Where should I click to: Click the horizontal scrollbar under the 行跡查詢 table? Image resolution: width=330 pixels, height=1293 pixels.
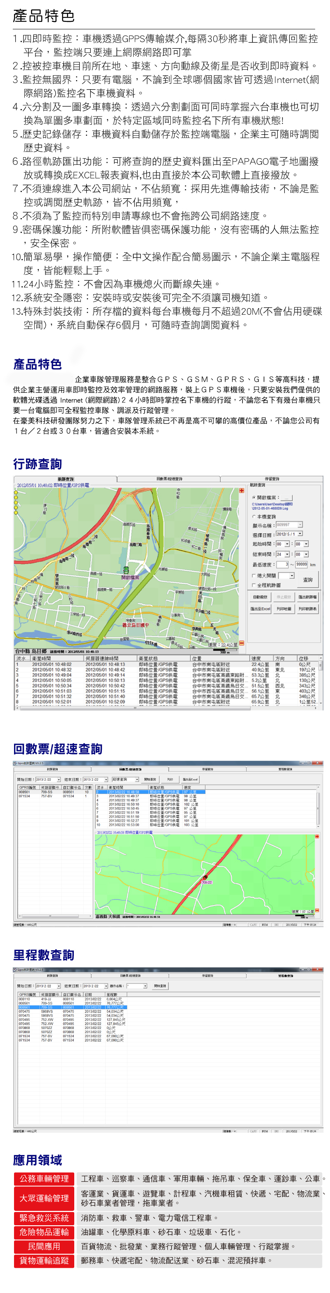click(166, 708)
